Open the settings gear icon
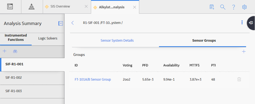The height and width of the screenshot is (104, 255). click(x=244, y=7)
